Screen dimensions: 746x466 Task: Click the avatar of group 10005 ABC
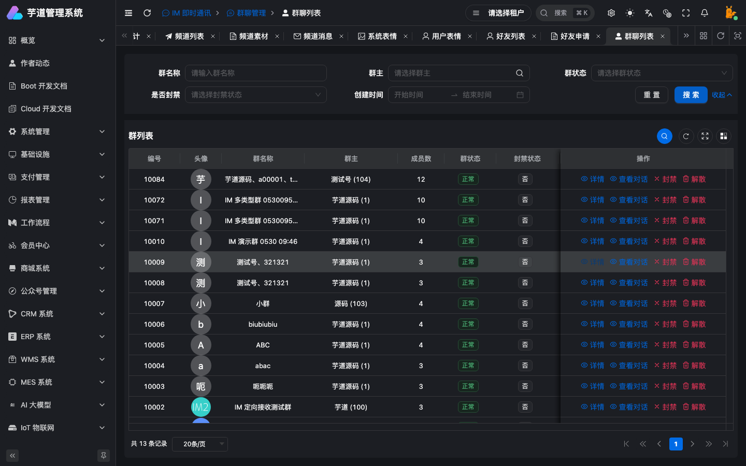[x=201, y=345]
